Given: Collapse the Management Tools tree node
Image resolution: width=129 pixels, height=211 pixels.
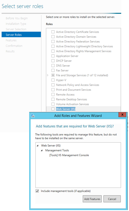Looking at the screenshot, I should (42, 150).
